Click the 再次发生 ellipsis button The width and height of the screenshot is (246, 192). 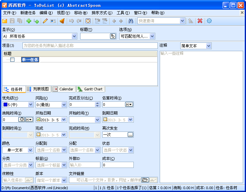(x=130, y=135)
